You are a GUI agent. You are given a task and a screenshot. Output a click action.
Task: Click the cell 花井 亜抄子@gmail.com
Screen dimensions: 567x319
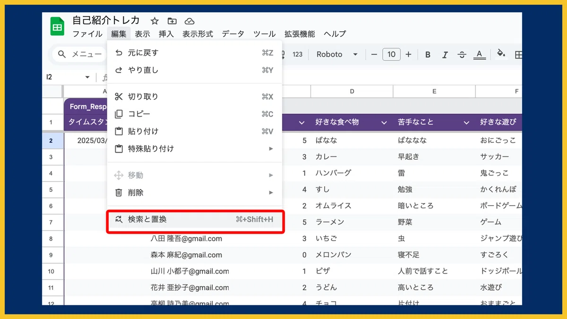pyautogui.click(x=189, y=287)
